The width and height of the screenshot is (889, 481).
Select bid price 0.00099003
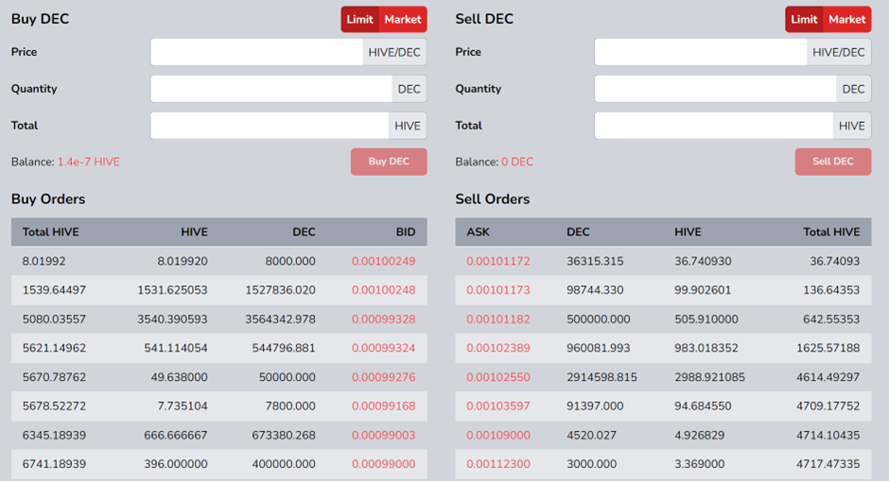(383, 435)
